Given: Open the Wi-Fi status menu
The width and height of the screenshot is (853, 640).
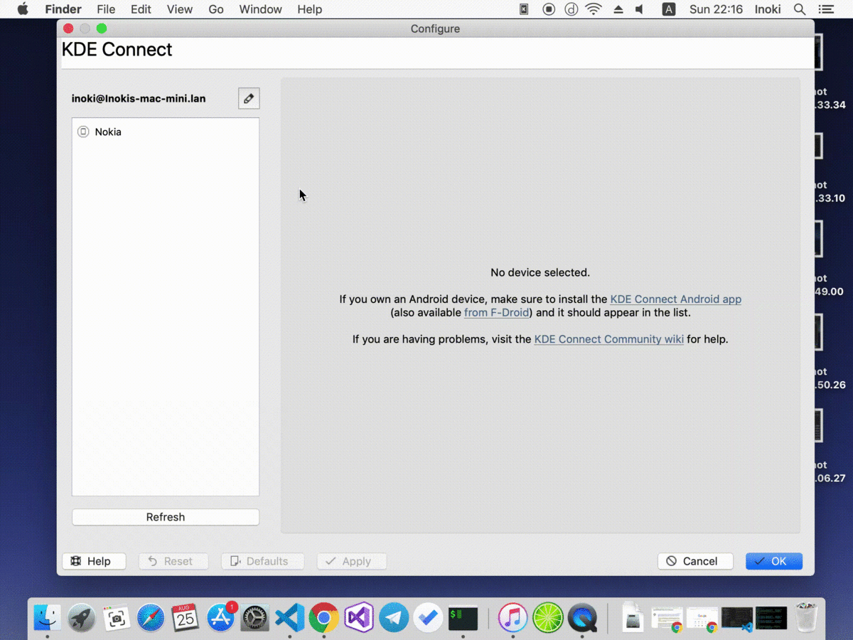Looking at the screenshot, I should [593, 9].
